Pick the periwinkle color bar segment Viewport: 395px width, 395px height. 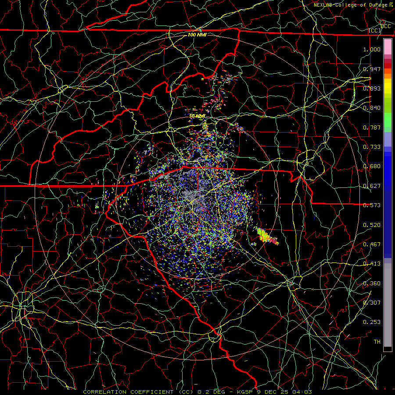(388, 139)
